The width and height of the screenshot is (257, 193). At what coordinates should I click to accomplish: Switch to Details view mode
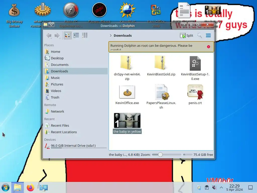(x=85, y=35)
